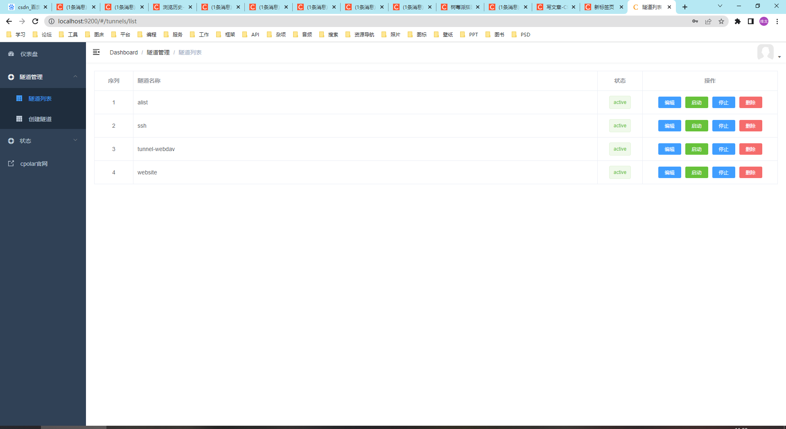Click the site info icon
The image size is (786, 429).
[52, 21]
